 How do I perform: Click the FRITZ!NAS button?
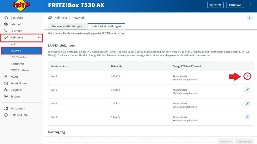tap(235, 5)
